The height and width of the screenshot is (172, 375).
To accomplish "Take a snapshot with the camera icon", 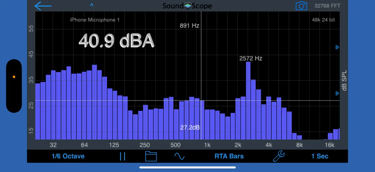I will coord(301,6).
